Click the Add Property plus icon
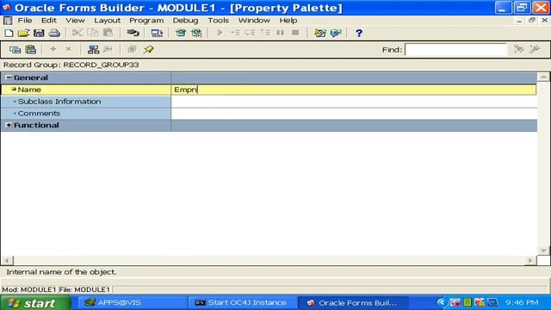The height and width of the screenshot is (310, 551). click(53, 49)
